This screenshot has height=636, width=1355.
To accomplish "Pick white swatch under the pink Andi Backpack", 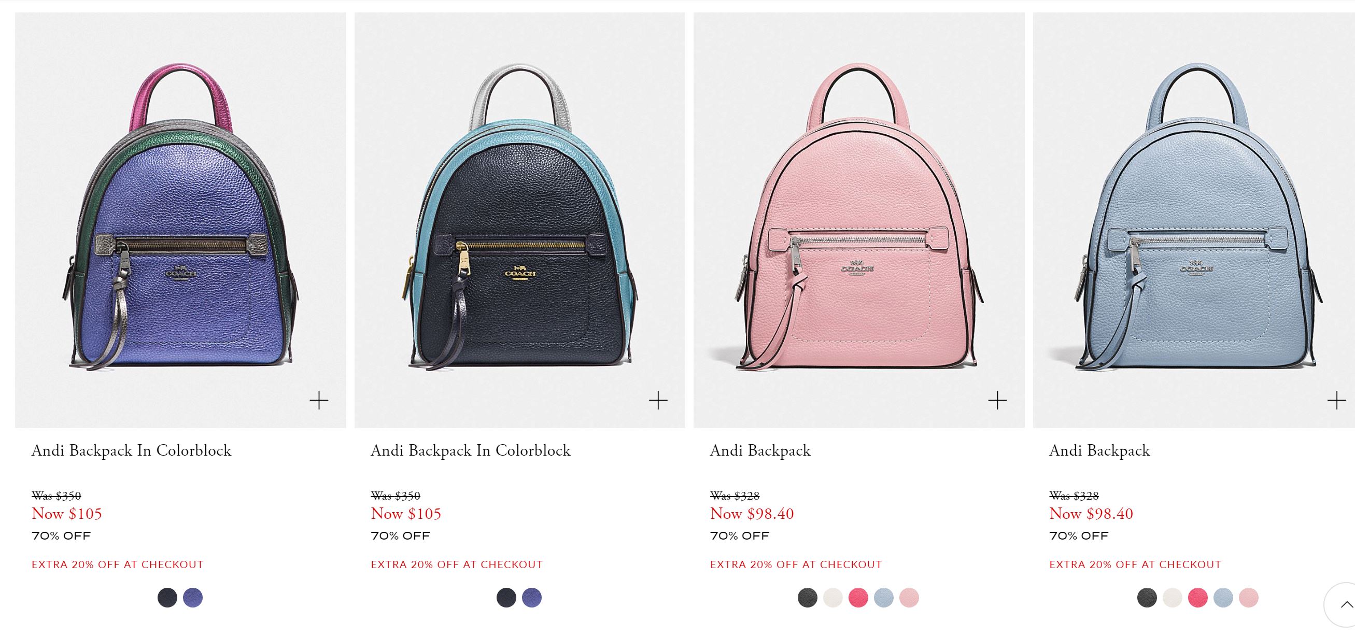I will pyautogui.click(x=832, y=598).
